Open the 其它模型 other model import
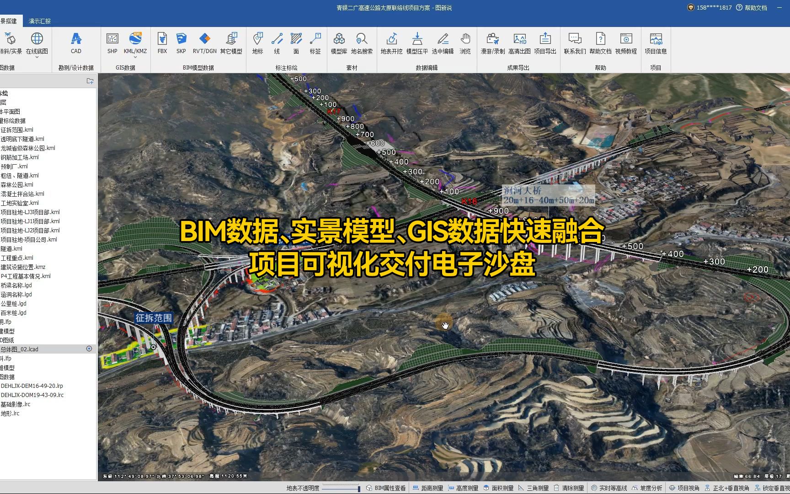 click(231, 43)
